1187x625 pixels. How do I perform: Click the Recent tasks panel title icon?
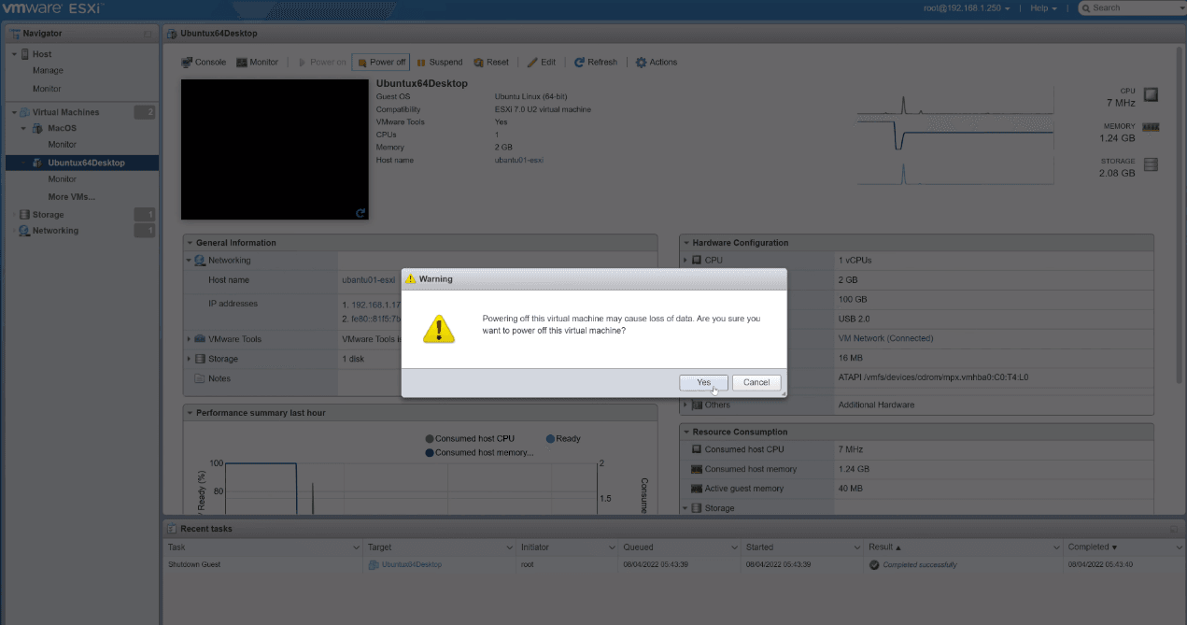pyautogui.click(x=172, y=529)
